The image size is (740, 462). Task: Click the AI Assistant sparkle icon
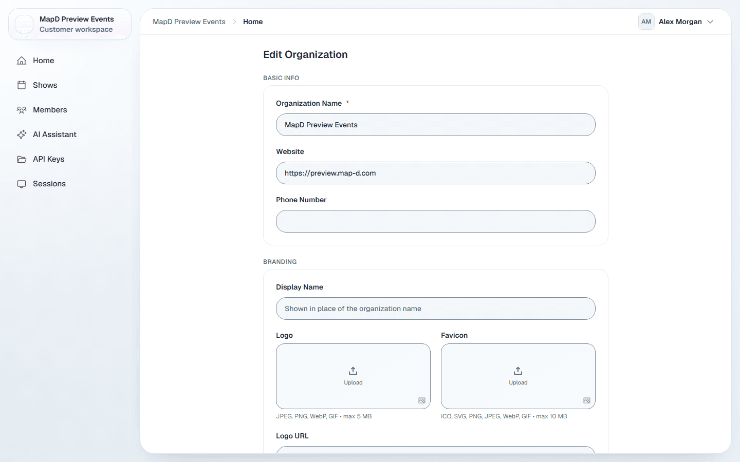pyautogui.click(x=22, y=134)
